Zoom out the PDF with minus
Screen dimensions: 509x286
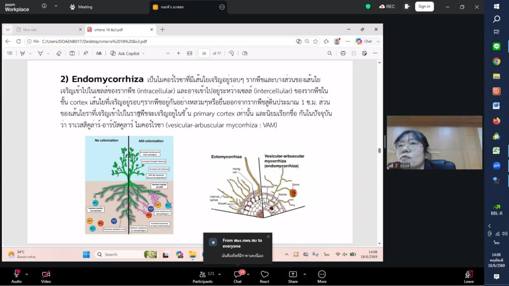pyautogui.click(x=168, y=53)
